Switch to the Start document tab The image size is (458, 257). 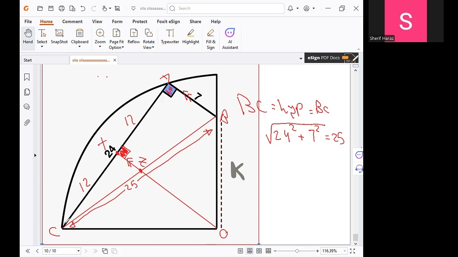tap(45, 60)
